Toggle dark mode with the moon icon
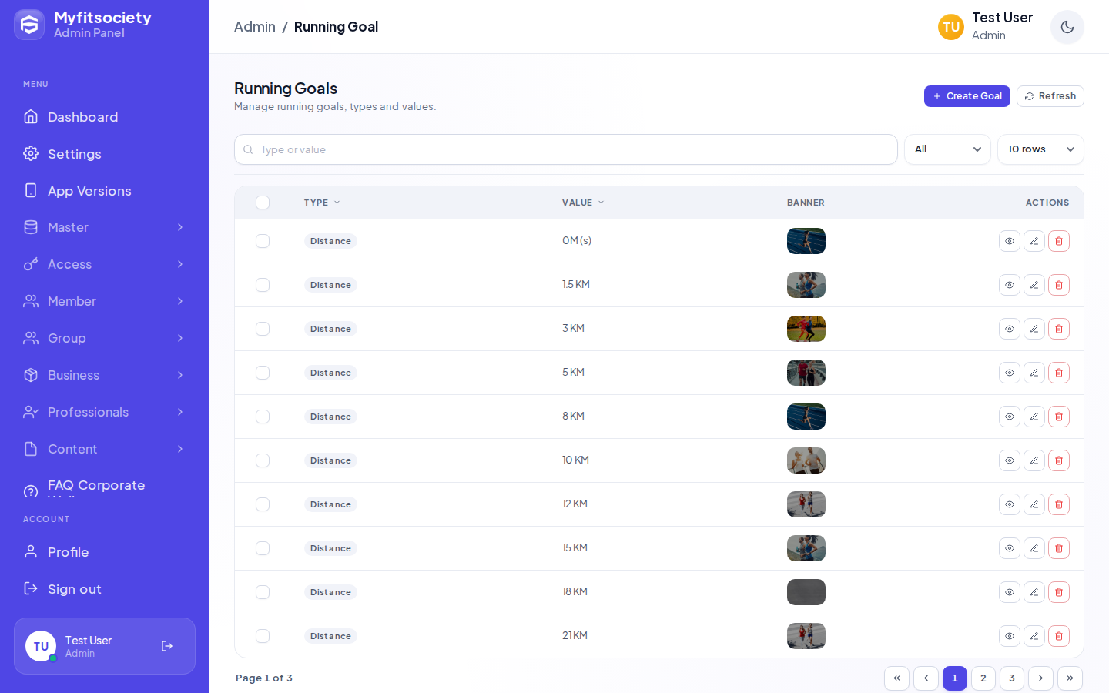The height and width of the screenshot is (693, 1109). (x=1067, y=27)
